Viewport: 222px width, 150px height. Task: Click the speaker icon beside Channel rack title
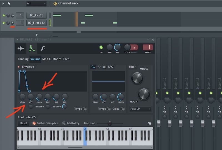point(55,3)
